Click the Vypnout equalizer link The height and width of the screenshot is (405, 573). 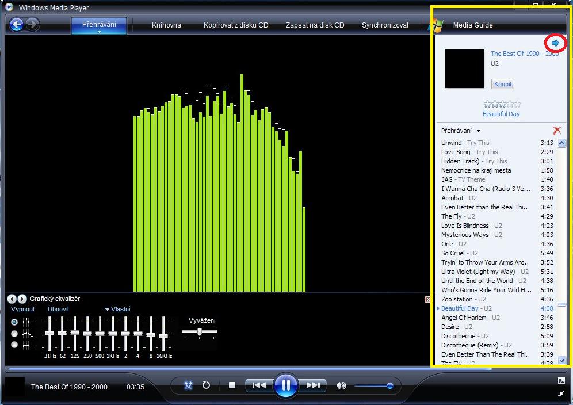coord(22,309)
